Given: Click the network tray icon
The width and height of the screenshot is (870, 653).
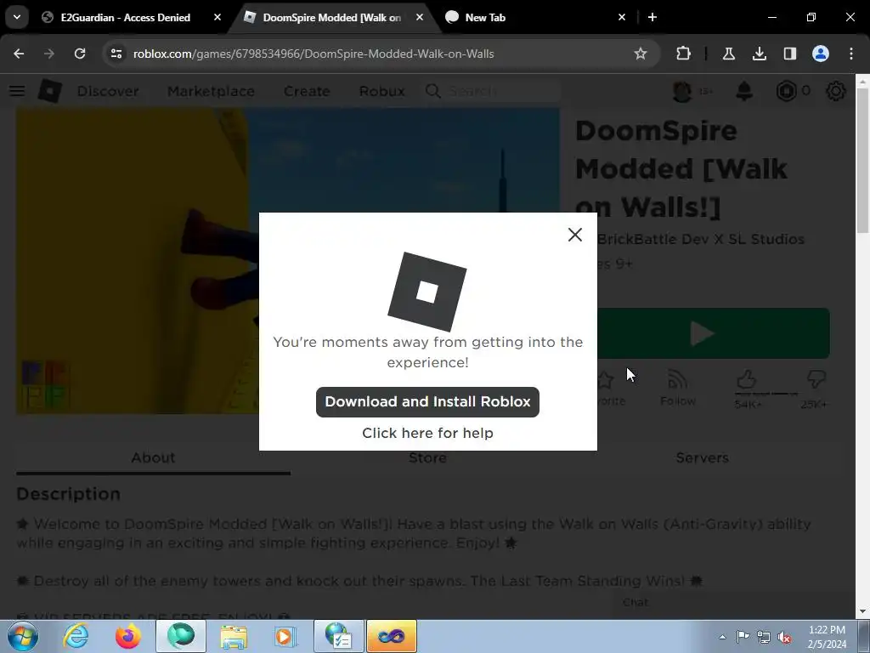Looking at the screenshot, I should pyautogui.click(x=764, y=637).
